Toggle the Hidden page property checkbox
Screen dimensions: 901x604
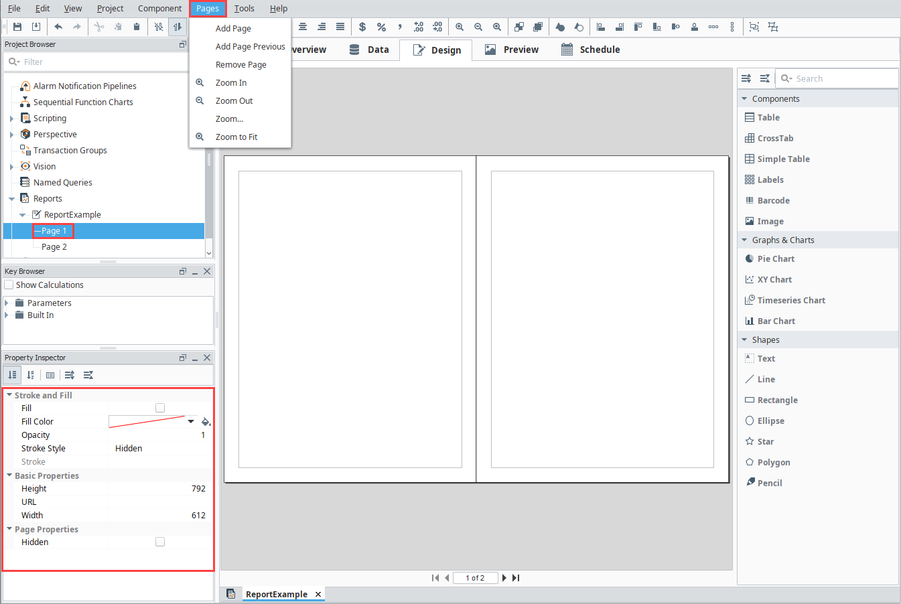tap(160, 542)
